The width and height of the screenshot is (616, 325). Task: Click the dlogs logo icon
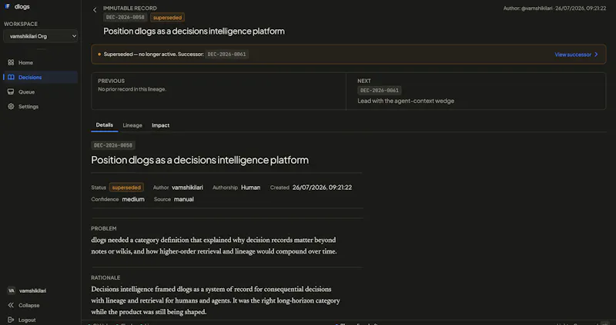[8, 7]
